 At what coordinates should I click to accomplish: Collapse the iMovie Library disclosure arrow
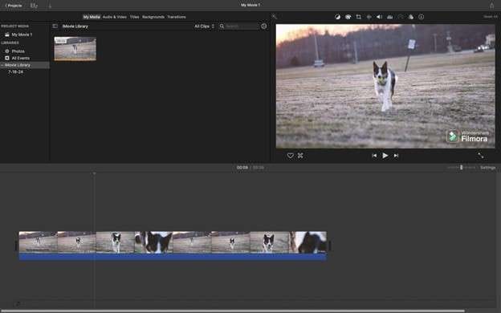2,65
